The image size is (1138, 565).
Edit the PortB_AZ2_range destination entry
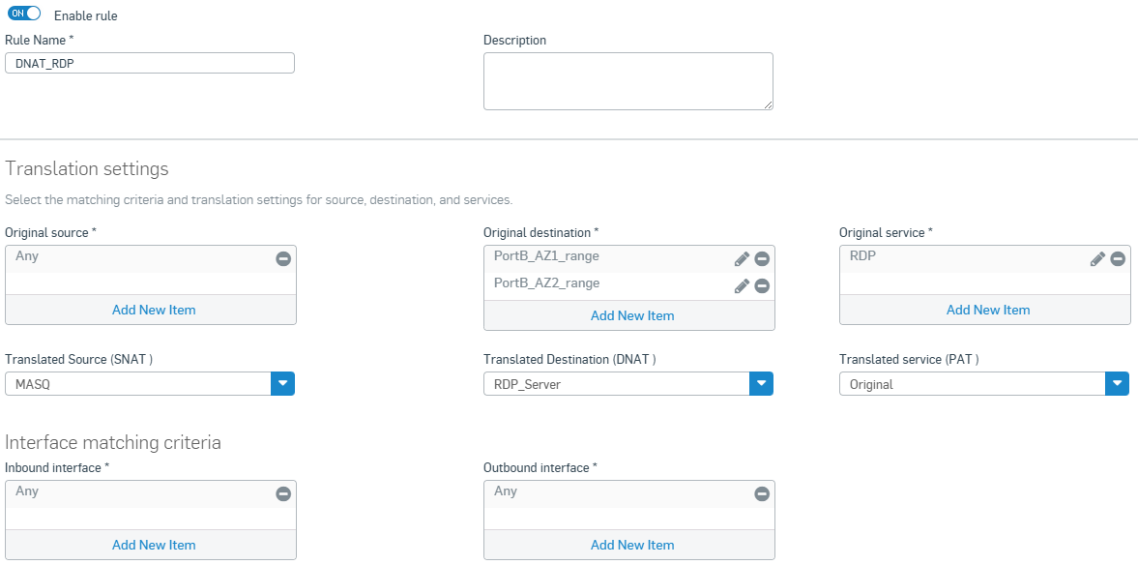[x=742, y=285]
